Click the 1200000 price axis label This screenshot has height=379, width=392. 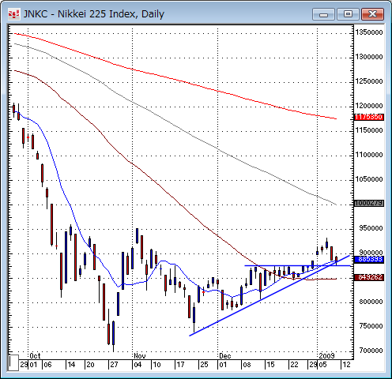point(369,106)
